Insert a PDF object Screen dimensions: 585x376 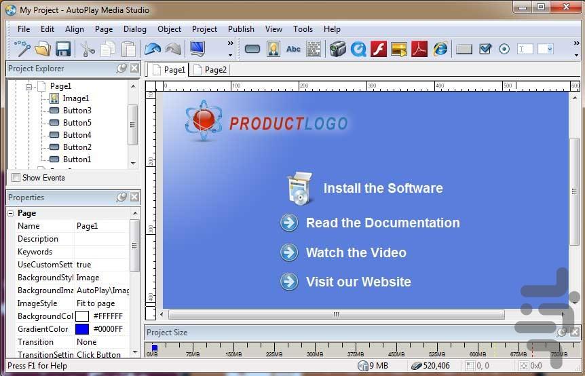coord(419,49)
